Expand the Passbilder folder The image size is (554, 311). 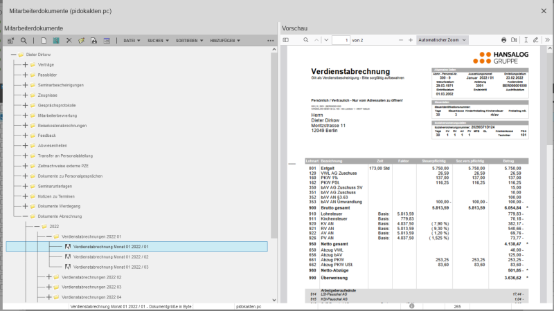[x=25, y=75]
